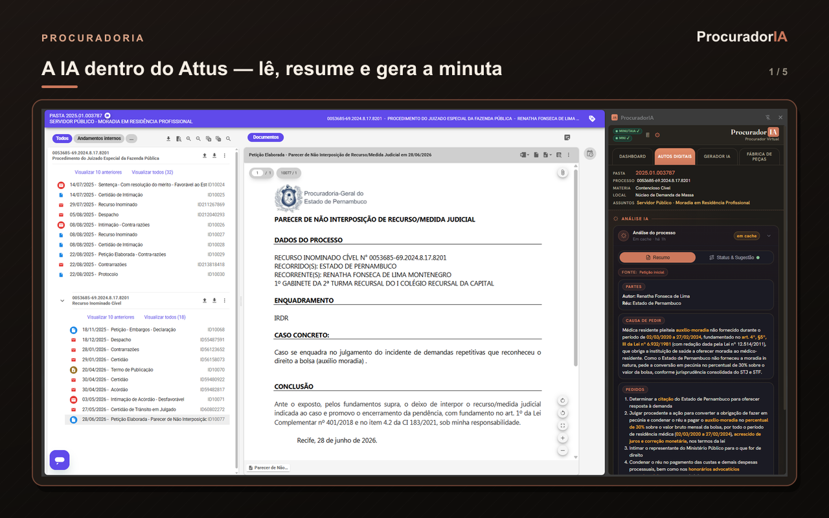Viewport: 829px width, 518px height.
Task: Click the page document icon in the viewer header
Action: [x=536, y=155]
